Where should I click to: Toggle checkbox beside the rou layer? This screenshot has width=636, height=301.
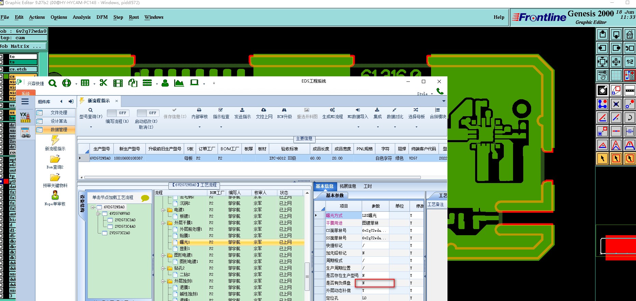(1, 152)
